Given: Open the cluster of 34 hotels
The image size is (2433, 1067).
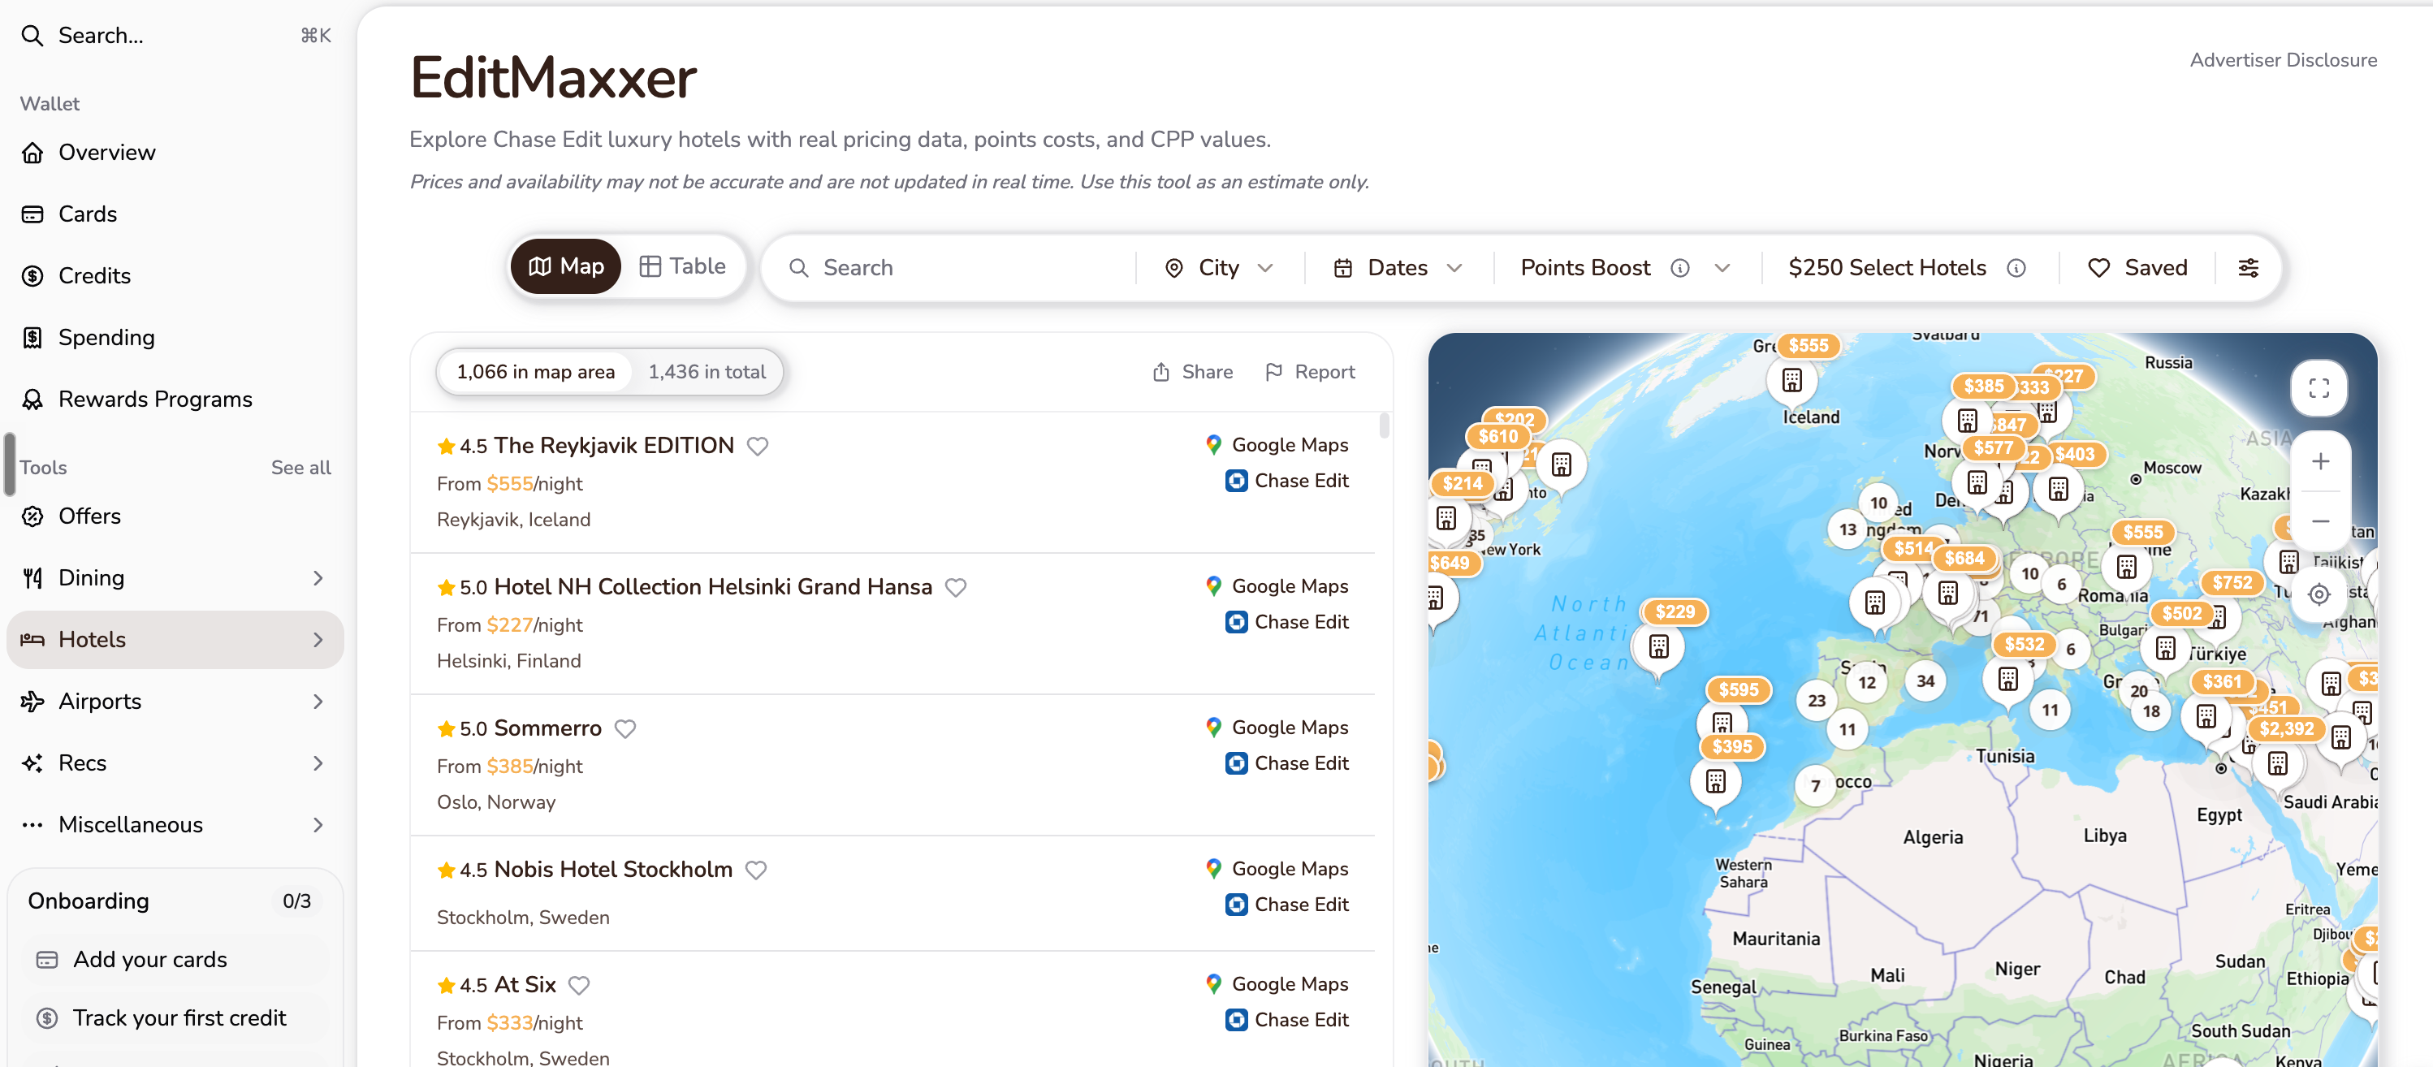Looking at the screenshot, I should coord(1925,680).
